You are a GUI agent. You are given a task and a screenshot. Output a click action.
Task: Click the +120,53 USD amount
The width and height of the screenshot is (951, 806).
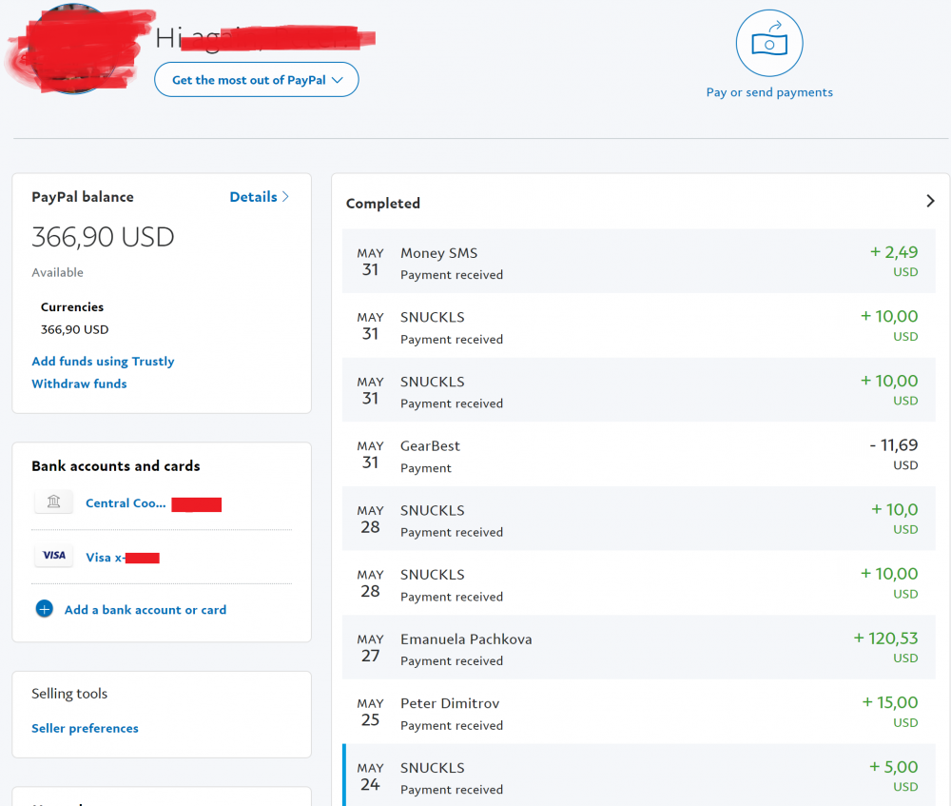point(885,639)
